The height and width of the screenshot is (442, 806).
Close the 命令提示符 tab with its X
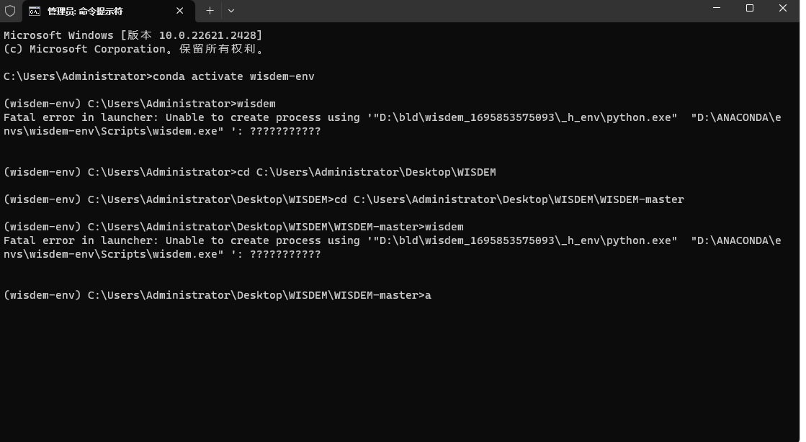pyautogui.click(x=180, y=11)
